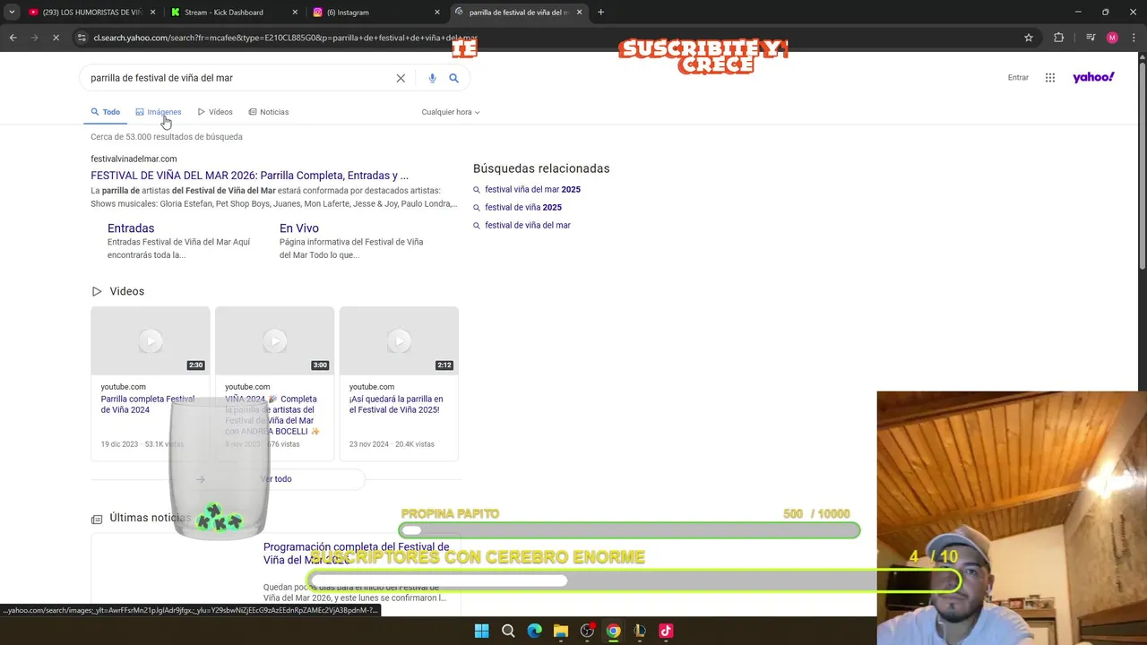Play the 2:30 video thumbnail
The image size is (1147, 645).
[151, 340]
